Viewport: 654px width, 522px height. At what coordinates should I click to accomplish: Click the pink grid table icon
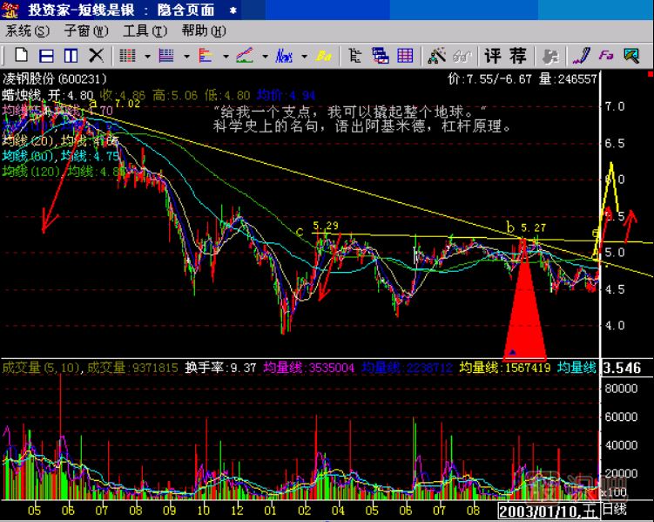point(405,57)
